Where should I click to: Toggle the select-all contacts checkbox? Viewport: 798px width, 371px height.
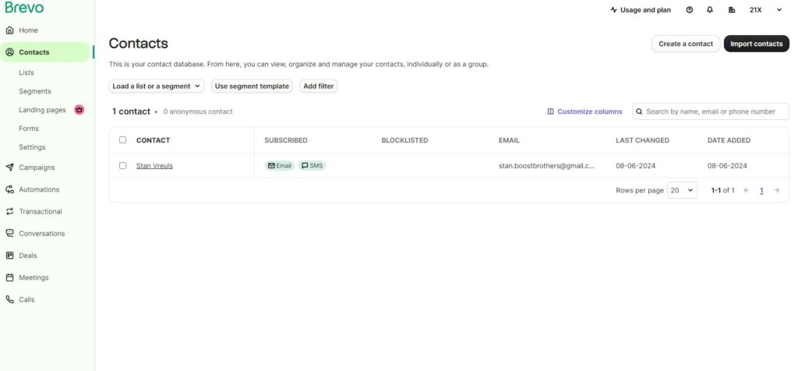[122, 140]
